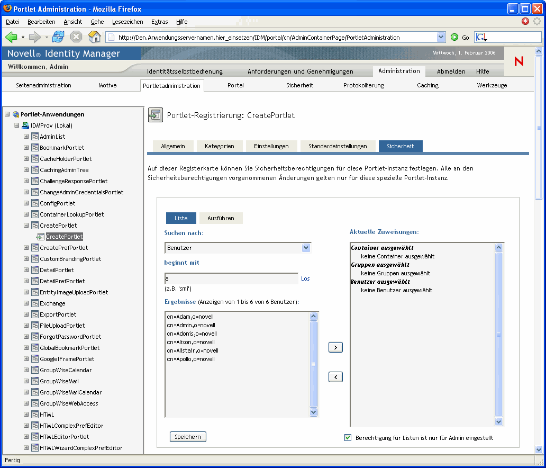Reload the page with the refresh icon
Viewport: 546px width, 468px height.
(x=58, y=37)
